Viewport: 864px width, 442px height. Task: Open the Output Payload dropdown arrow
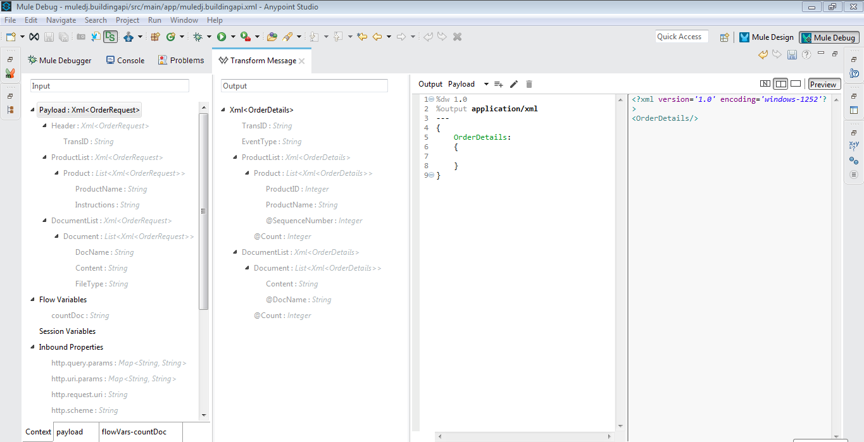pos(486,83)
